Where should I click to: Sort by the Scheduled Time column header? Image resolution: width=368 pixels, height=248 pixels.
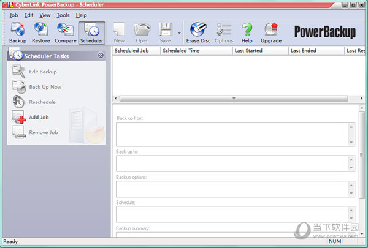click(196, 51)
